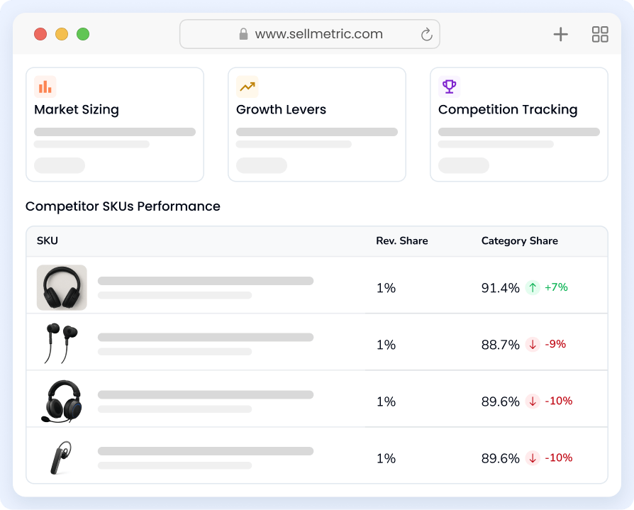The height and width of the screenshot is (510, 634).
Task: Click the green up arrow beside 91.4%
Action: click(533, 288)
